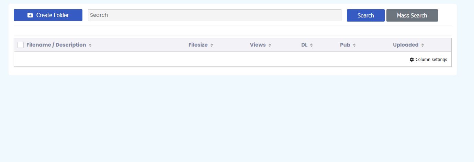This screenshot has width=474, height=162.
Task: Click the DL column header text
Action: (x=304, y=45)
